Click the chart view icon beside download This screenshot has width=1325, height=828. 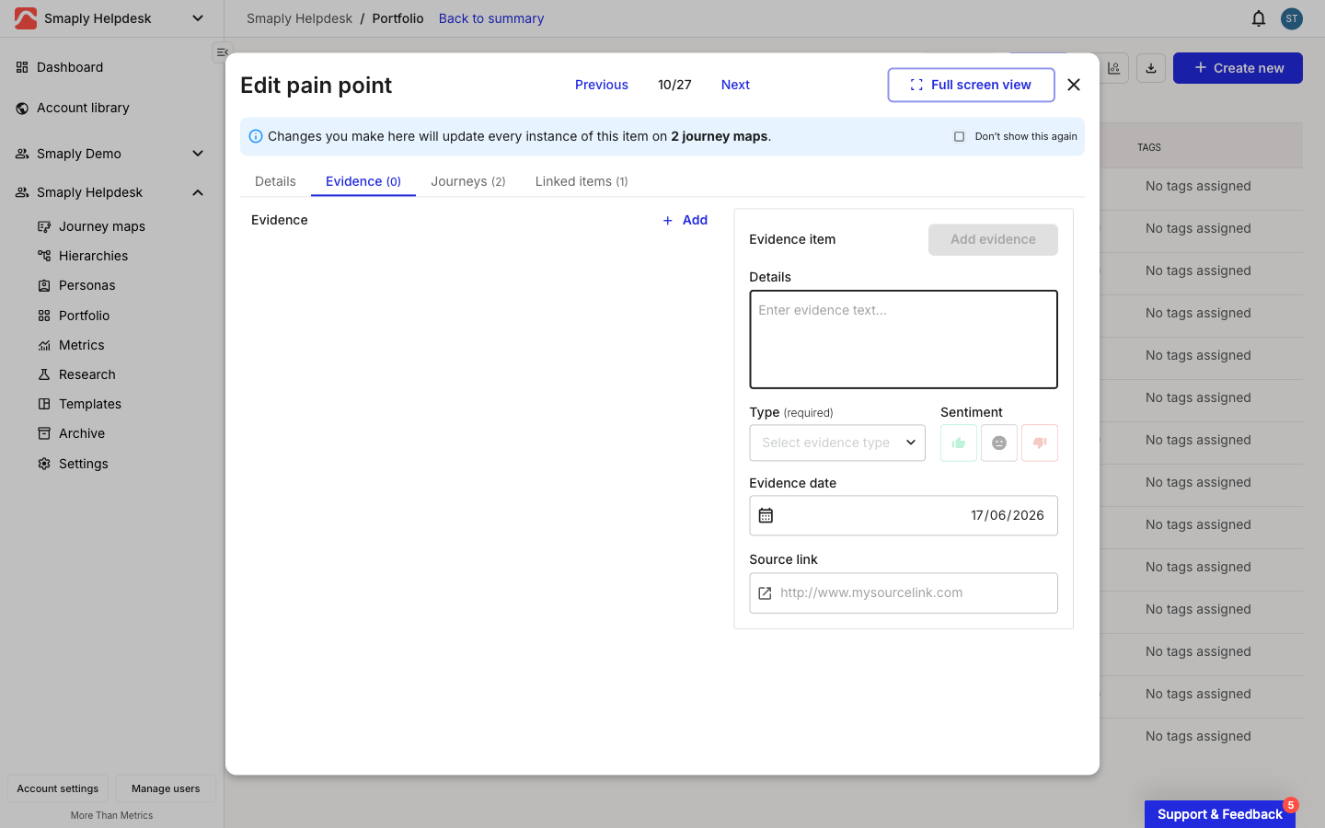click(x=1114, y=68)
